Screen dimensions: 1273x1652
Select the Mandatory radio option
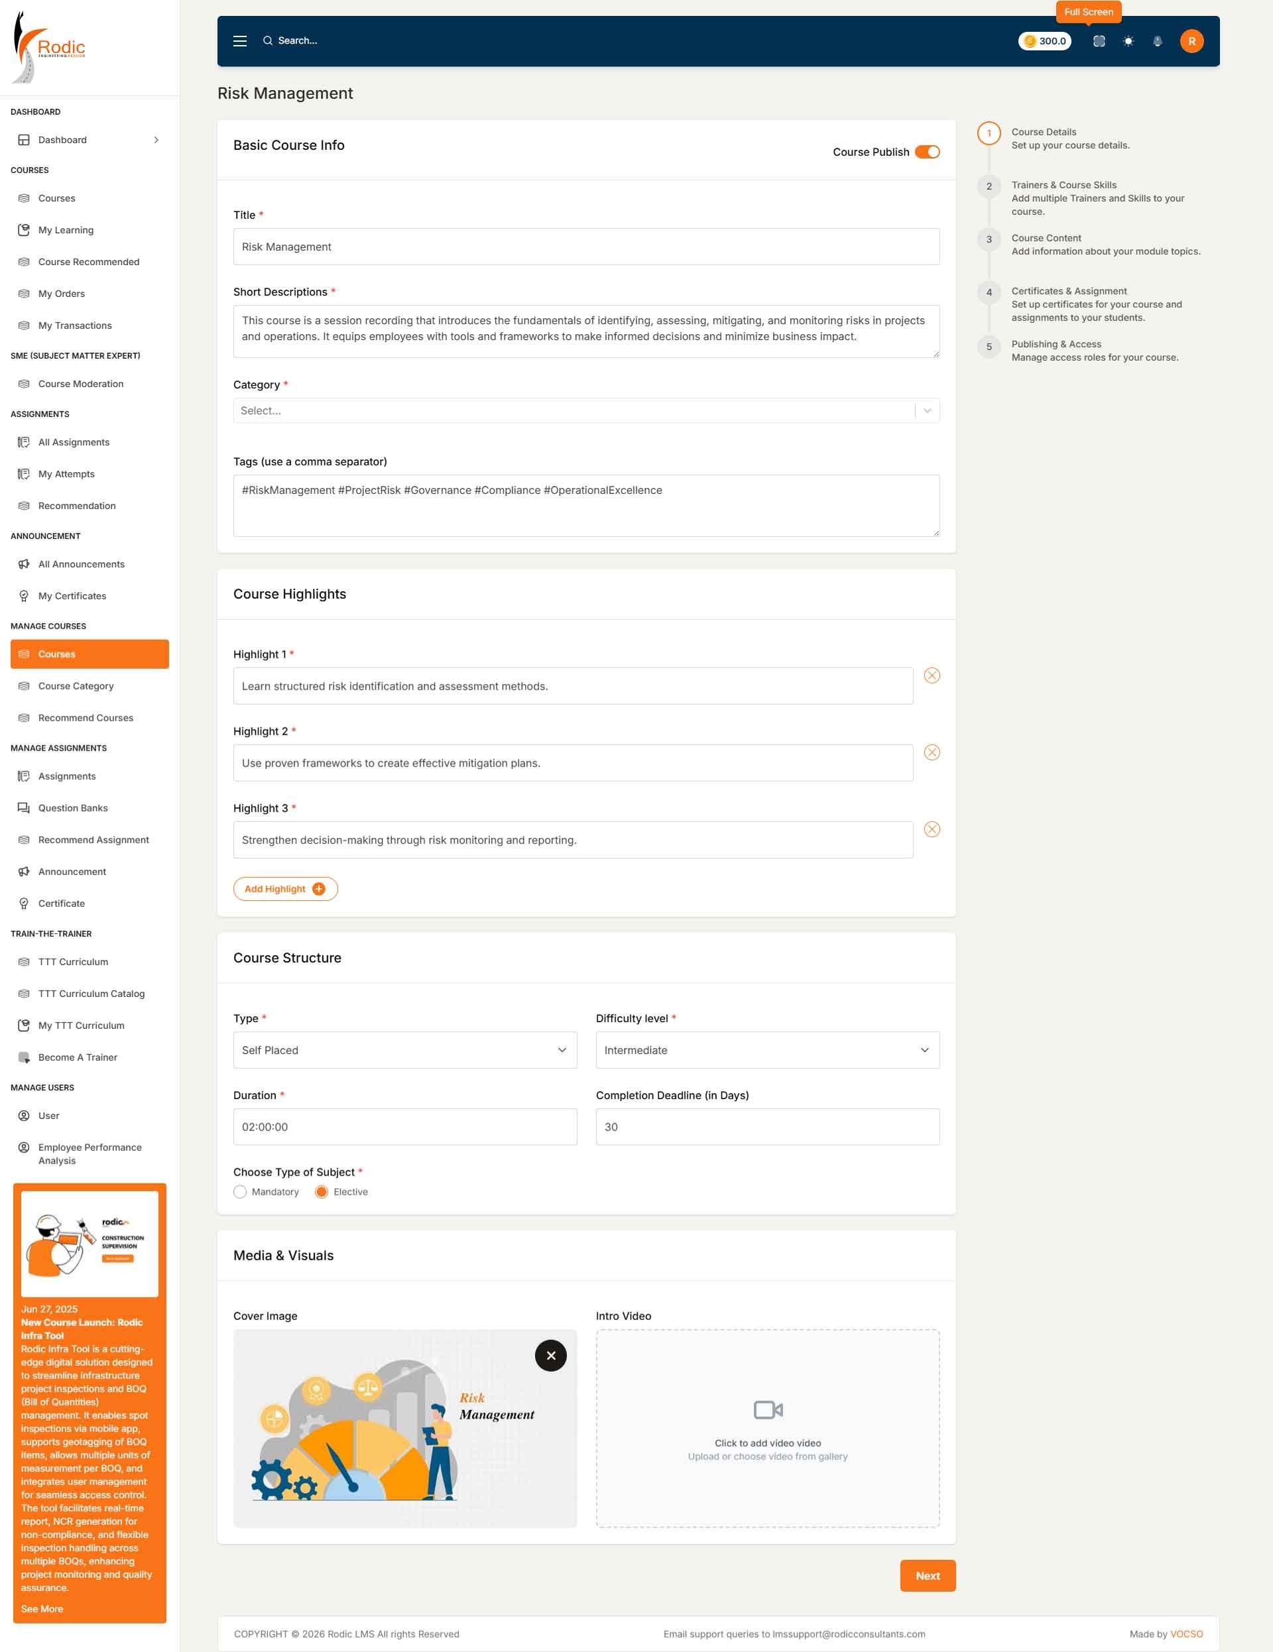240,1192
